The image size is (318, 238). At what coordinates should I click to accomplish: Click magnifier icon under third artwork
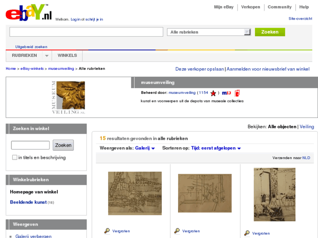(x=247, y=233)
